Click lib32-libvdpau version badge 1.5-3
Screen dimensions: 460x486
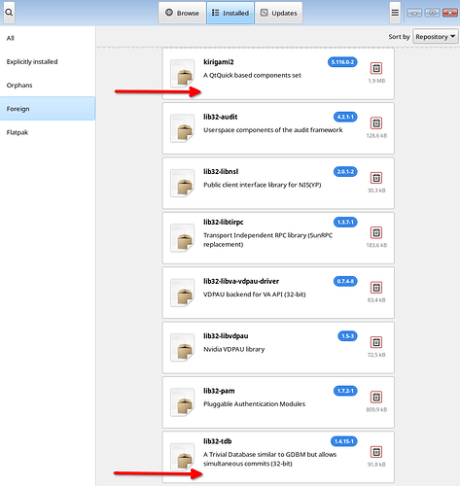pyautogui.click(x=347, y=335)
